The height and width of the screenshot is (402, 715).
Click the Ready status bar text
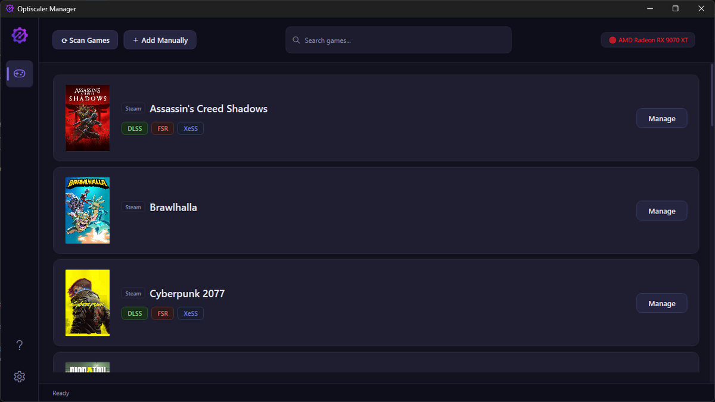click(61, 393)
